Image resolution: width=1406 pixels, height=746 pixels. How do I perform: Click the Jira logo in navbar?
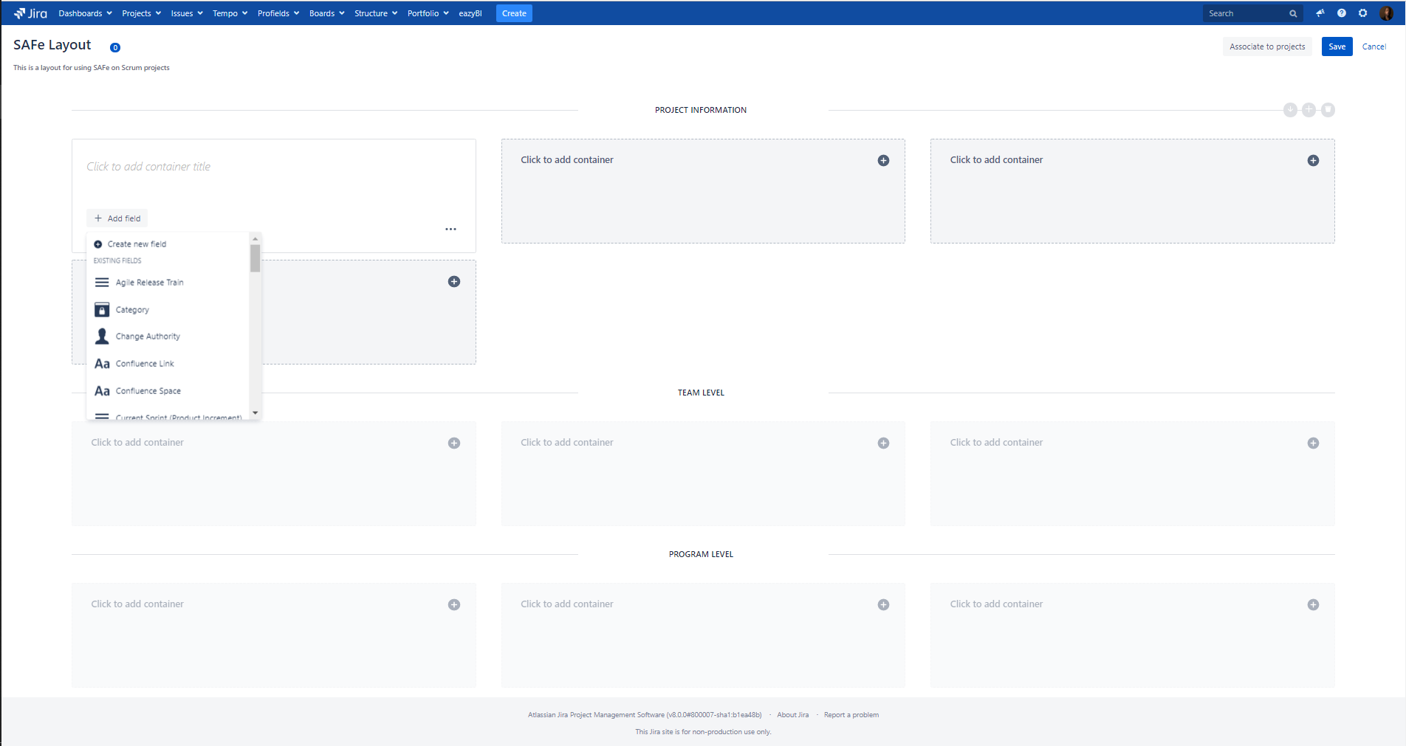[30, 13]
